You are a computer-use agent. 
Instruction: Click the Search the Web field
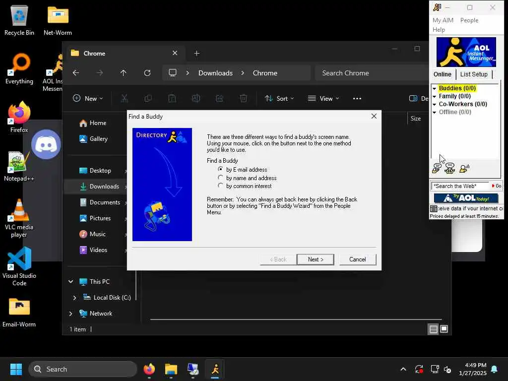pyautogui.click(x=460, y=186)
